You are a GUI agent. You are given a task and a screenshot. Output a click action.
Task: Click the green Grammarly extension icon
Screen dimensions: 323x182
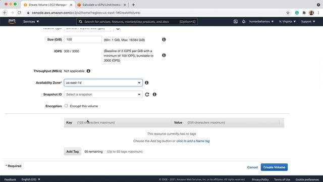(x=297, y=13)
